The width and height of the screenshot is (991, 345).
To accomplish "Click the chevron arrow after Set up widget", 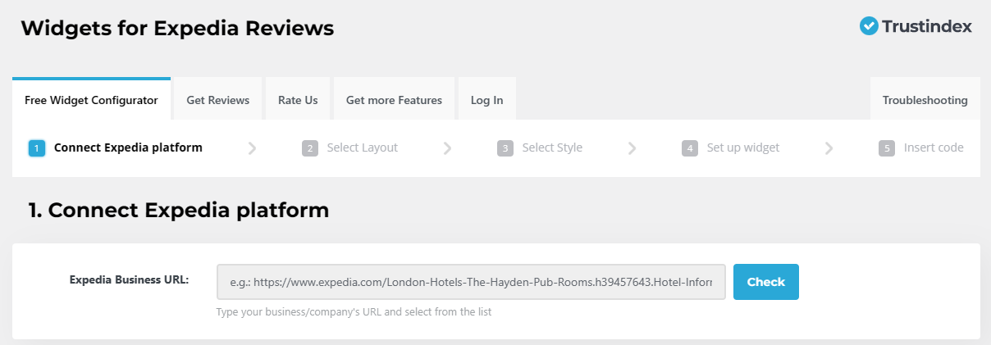I will (x=829, y=148).
